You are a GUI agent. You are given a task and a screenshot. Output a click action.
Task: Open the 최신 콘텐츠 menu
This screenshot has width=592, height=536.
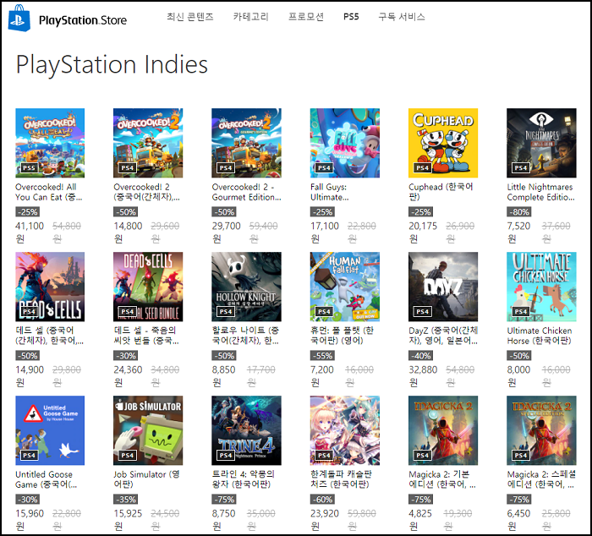point(190,17)
